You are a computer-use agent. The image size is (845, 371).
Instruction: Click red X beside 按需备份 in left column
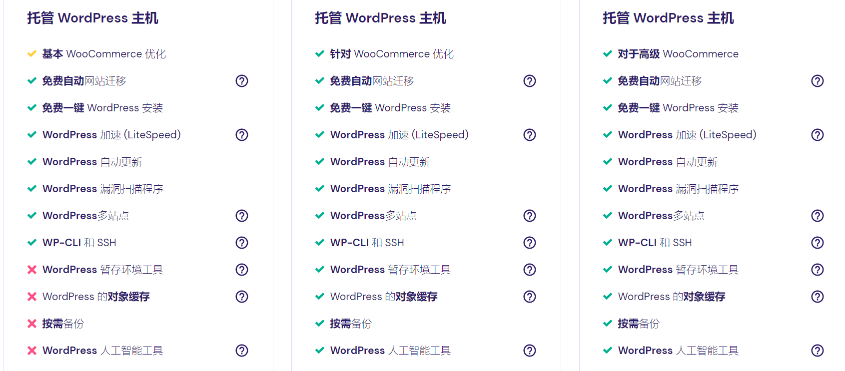32,324
